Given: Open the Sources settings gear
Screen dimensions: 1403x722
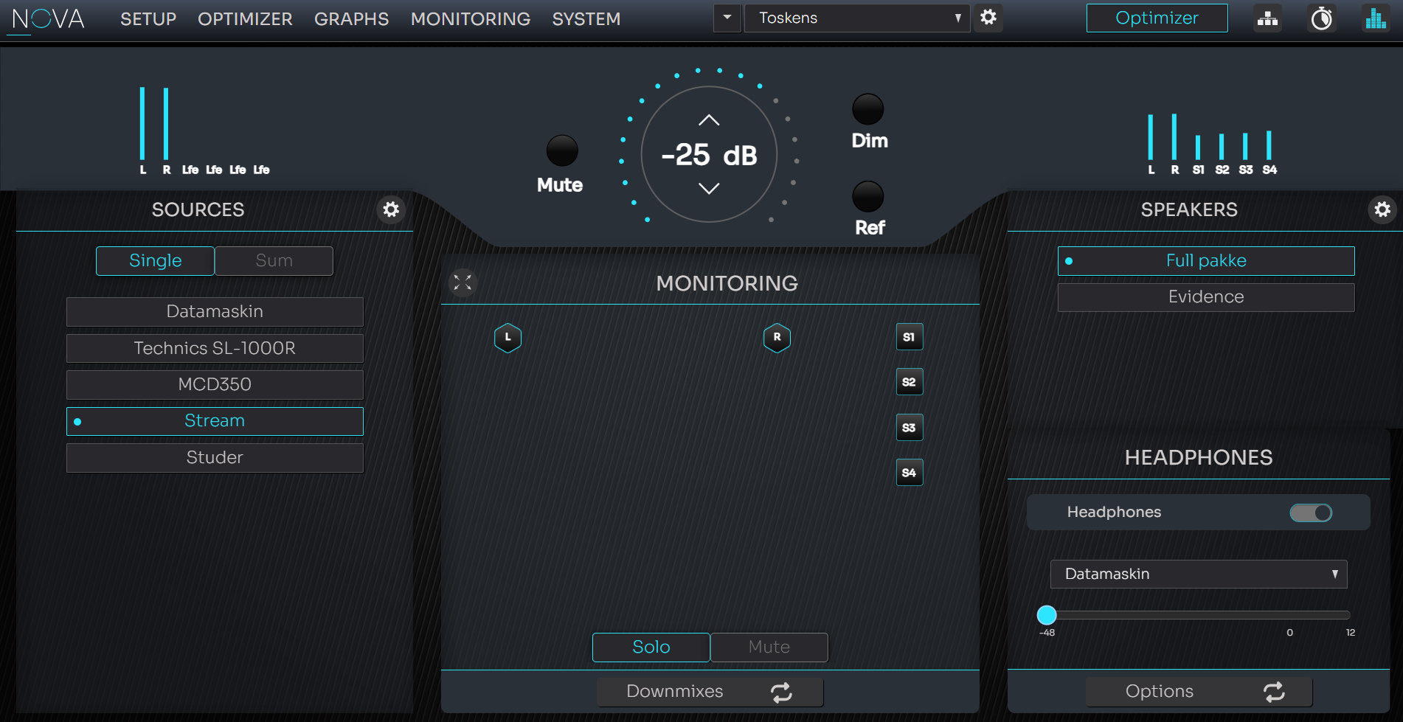Looking at the screenshot, I should [391, 210].
